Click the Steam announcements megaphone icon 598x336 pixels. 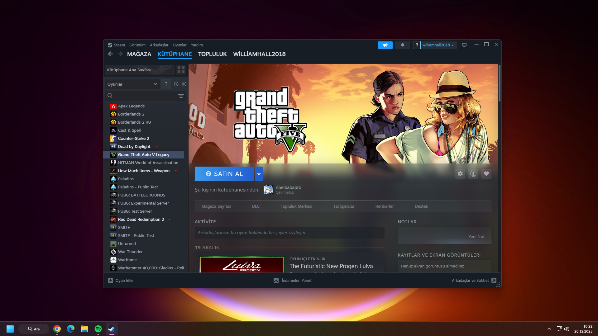click(385, 45)
